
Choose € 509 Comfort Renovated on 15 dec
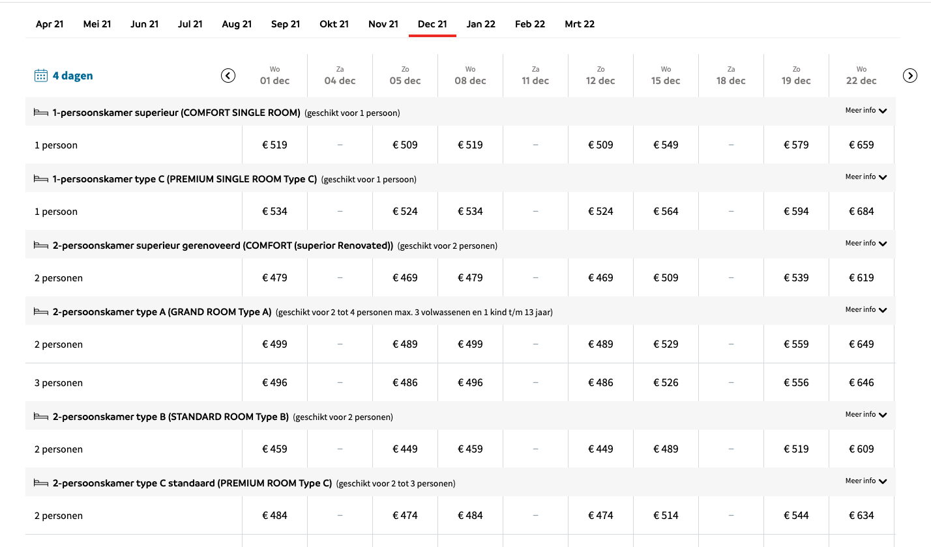coord(666,277)
